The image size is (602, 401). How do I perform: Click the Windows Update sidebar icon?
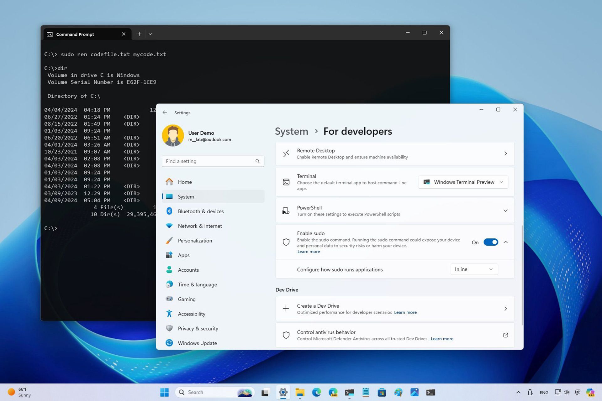click(169, 343)
